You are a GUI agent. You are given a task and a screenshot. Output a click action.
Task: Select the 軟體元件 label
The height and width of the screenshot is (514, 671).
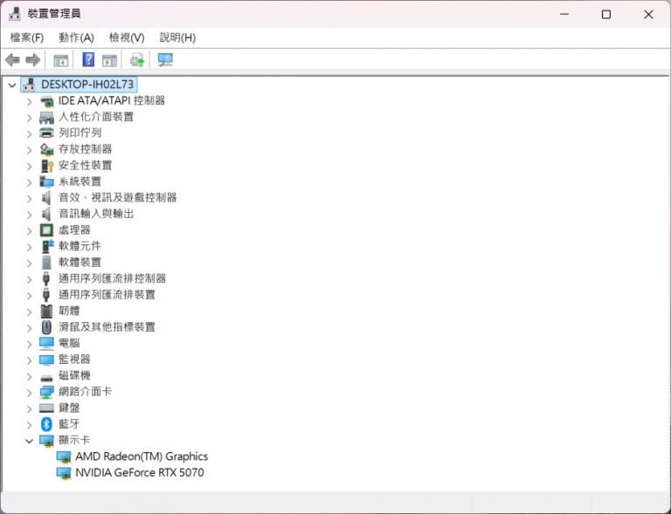tap(80, 246)
